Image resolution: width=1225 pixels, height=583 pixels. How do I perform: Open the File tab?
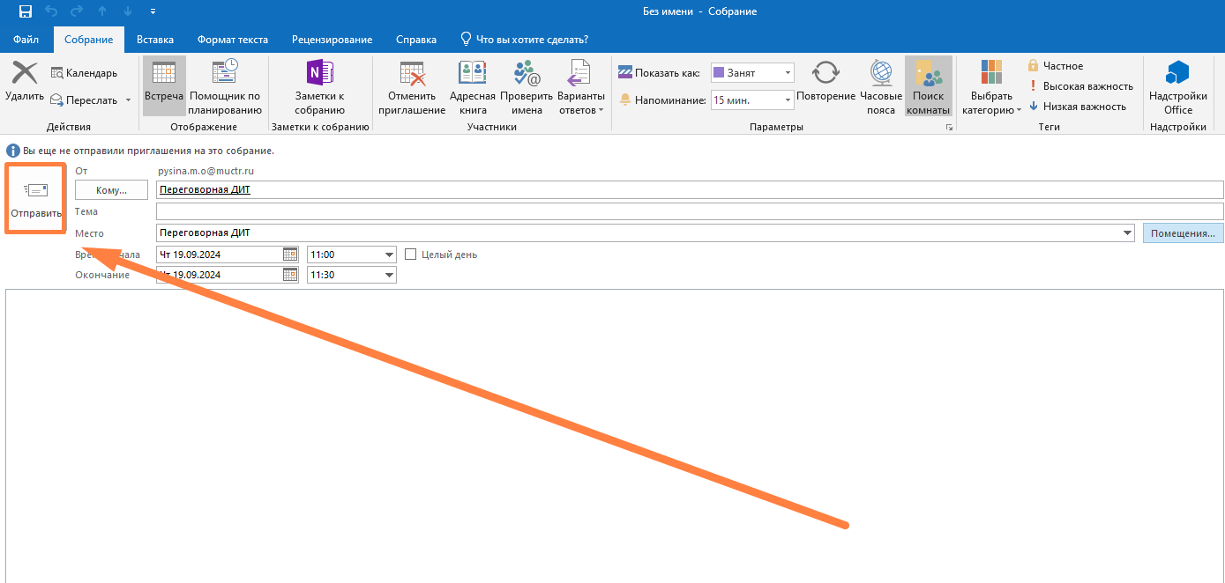(x=26, y=40)
